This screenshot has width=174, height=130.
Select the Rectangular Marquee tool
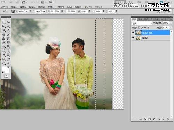click(4, 22)
